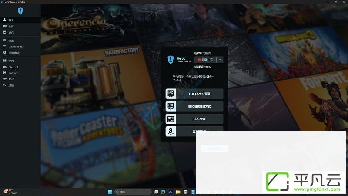
Task: Click the Amazon login button icon
Action: point(171,132)
